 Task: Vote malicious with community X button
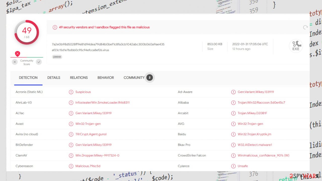15,62
